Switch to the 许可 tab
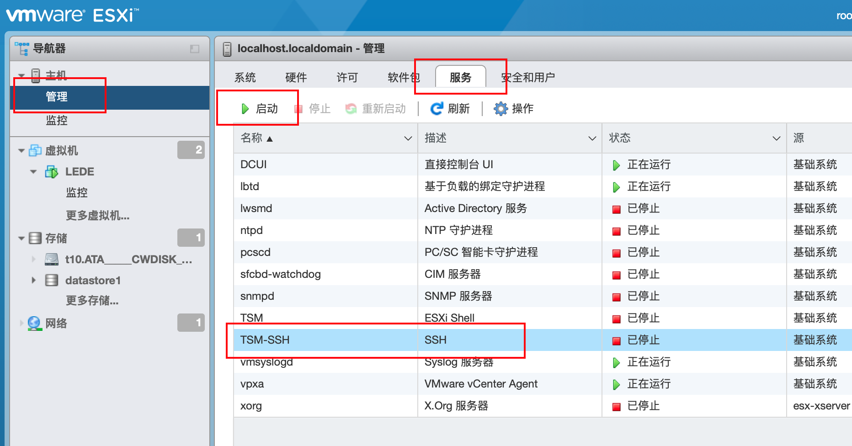 coord(347,77)
